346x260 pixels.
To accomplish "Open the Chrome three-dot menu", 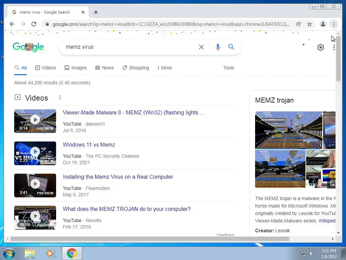I will point(334,24).
